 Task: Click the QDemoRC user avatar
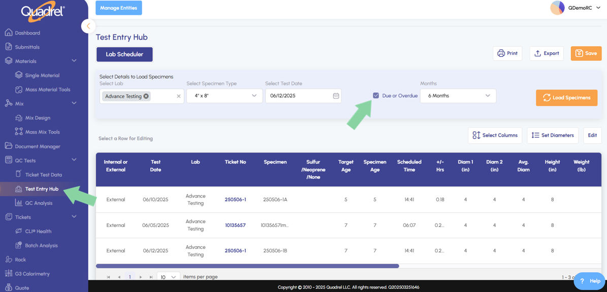[557, 8]
